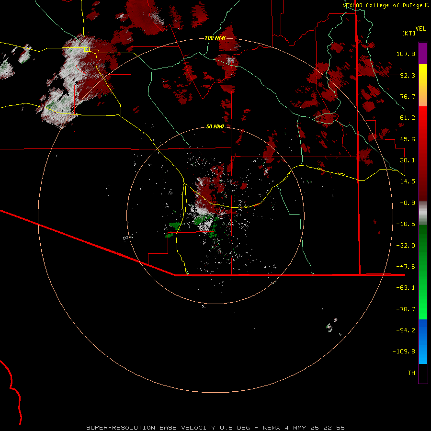Click the 30.1 velocity scale value

408,160
